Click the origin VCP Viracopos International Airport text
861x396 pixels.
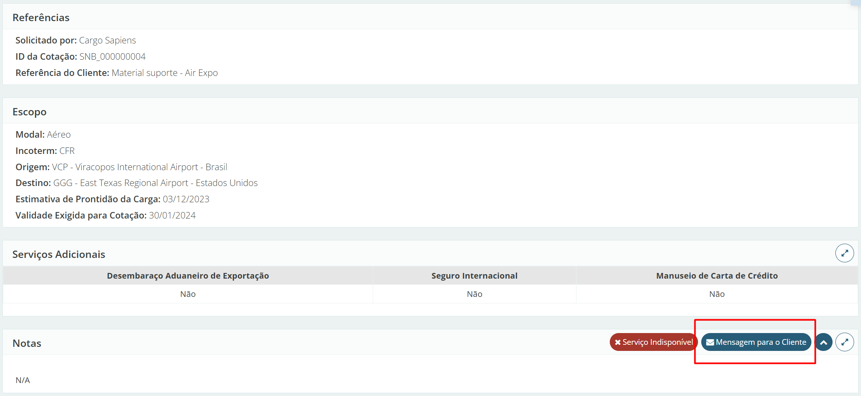(x=139, y=167)
